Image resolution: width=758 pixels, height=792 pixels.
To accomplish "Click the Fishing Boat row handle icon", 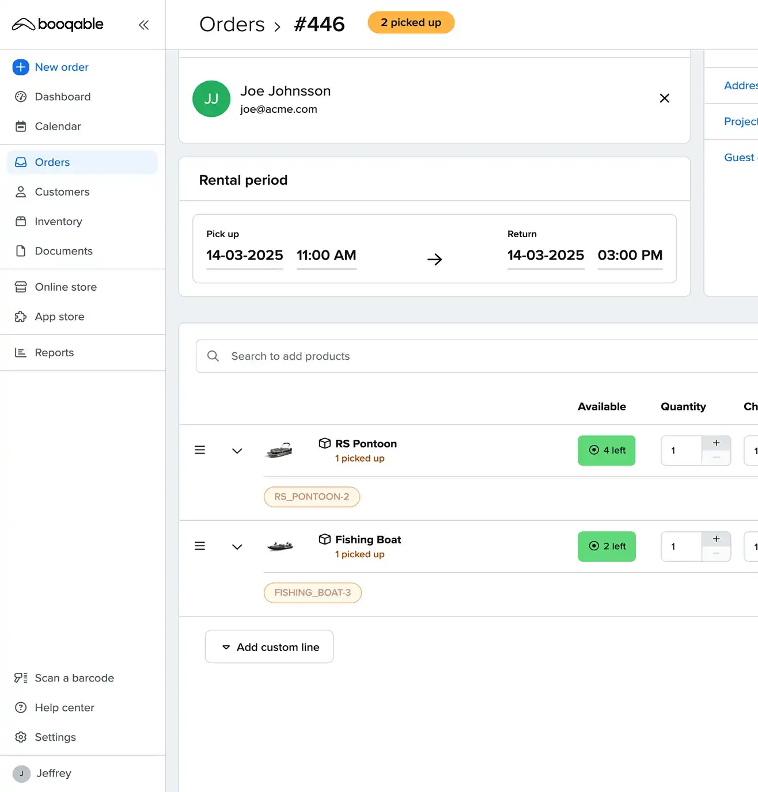I will point(200,546).
